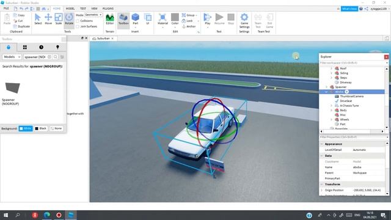The image size is (391, 220).
Task: Start Play test
Action: pyautogui.click(x=208, y=19)
